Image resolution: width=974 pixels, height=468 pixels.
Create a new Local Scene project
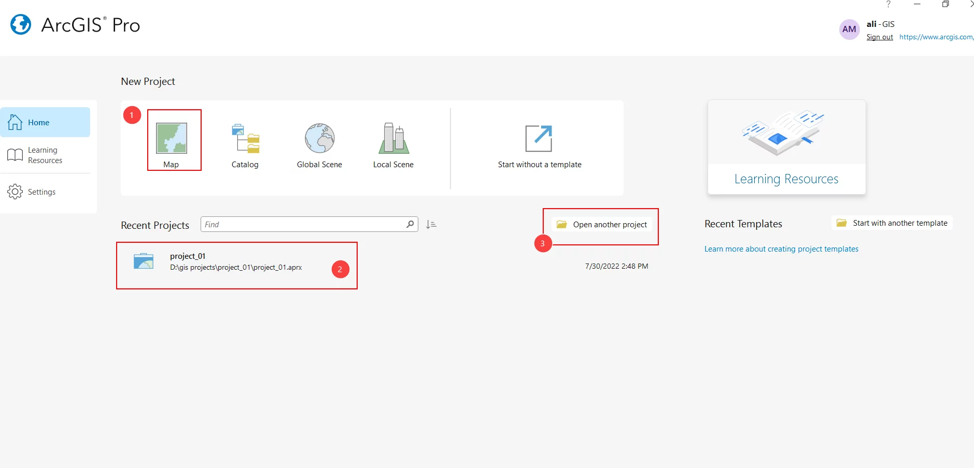coord(393,145)
